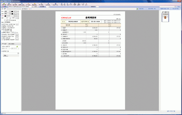Open the report period start date dropdown
The height and width of the screenshot is (115, 182).
coord(8,48)
